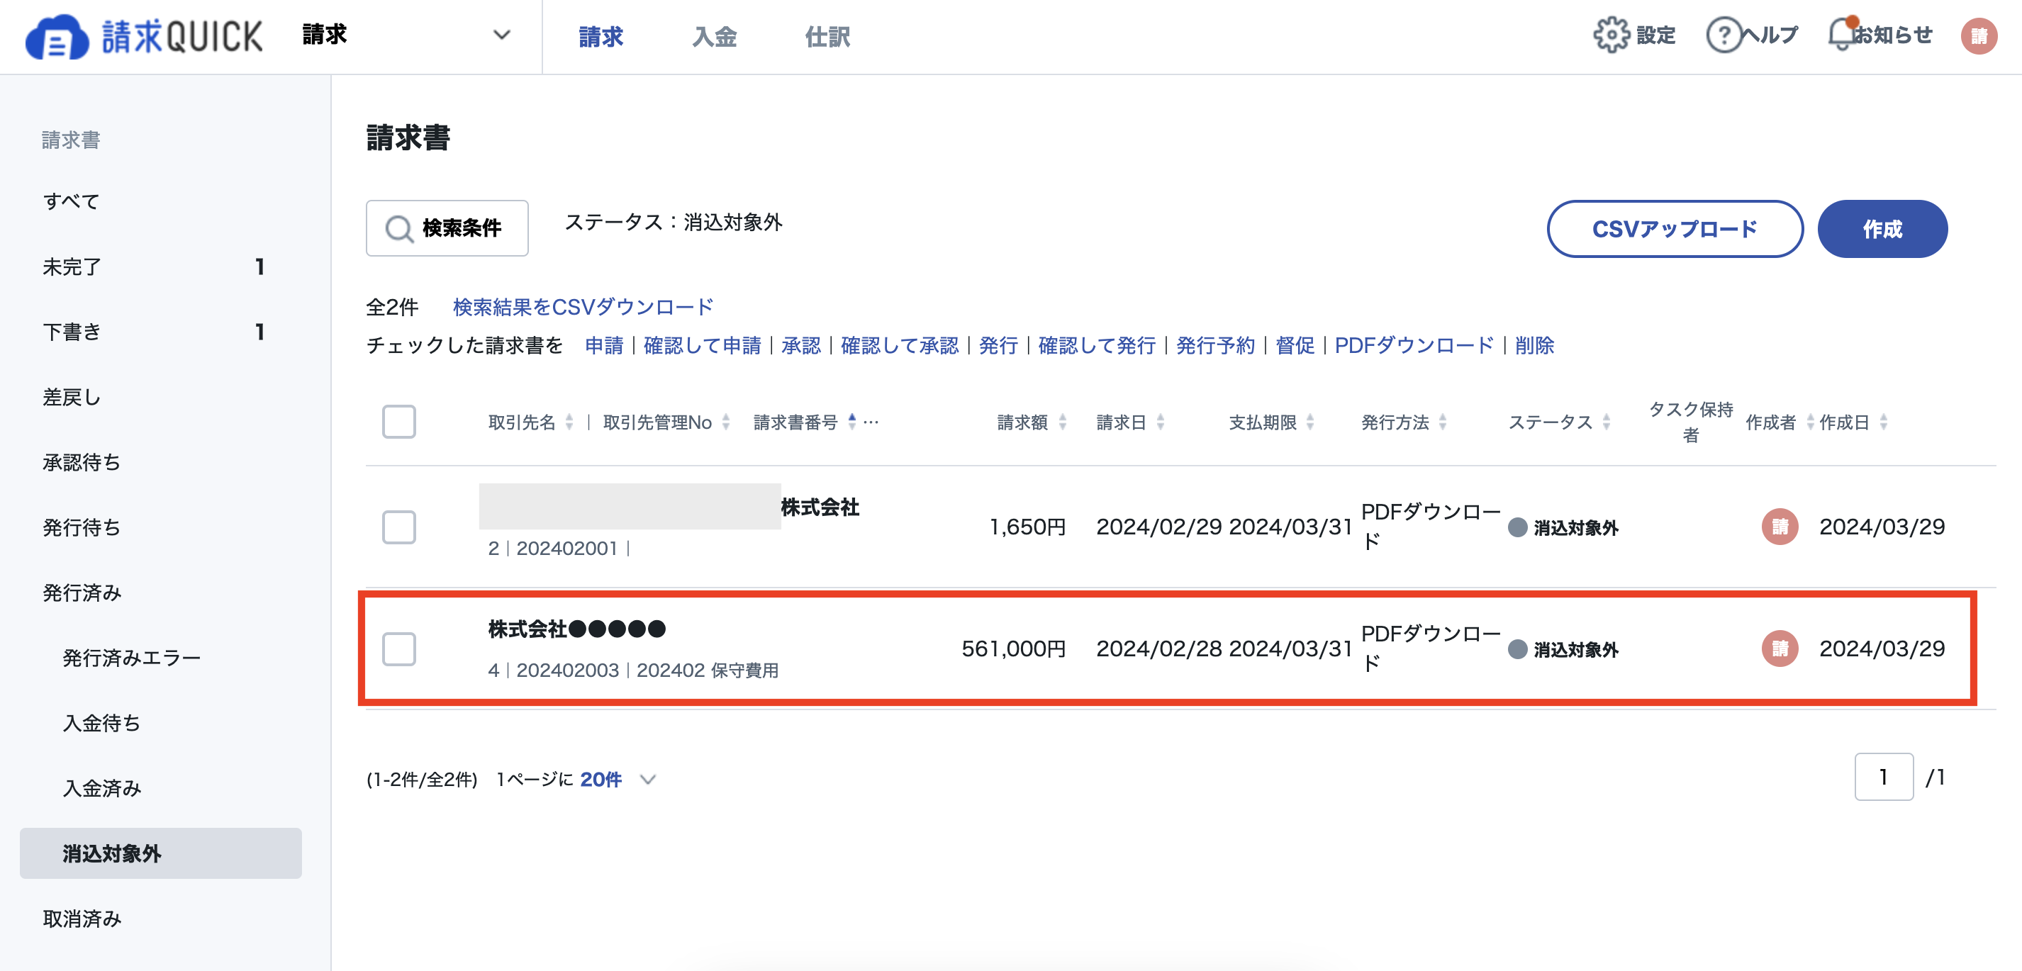This screenshot has height=971, width=2022.
Task: Sort by 請求額 using its arrows
Action: pos(1064,422)
